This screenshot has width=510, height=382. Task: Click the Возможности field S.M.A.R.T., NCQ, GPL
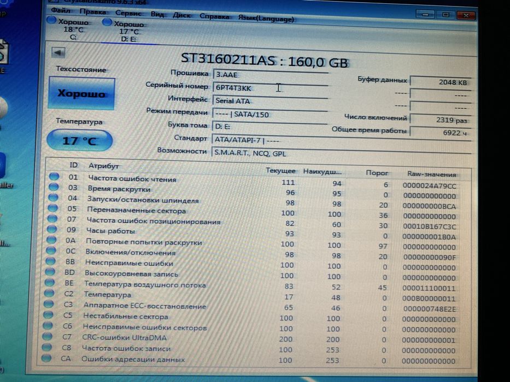342,153
